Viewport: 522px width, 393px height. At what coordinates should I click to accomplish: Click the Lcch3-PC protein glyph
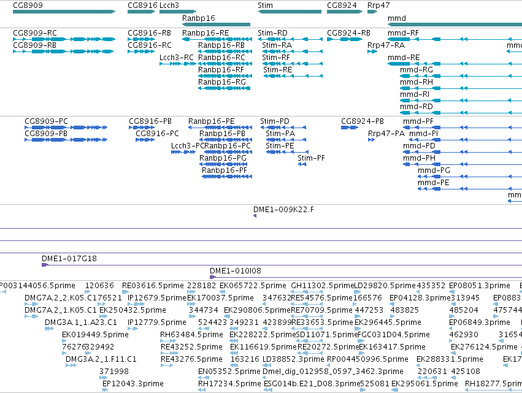point(183,152)
